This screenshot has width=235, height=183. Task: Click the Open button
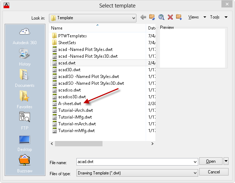click(211, 161)
